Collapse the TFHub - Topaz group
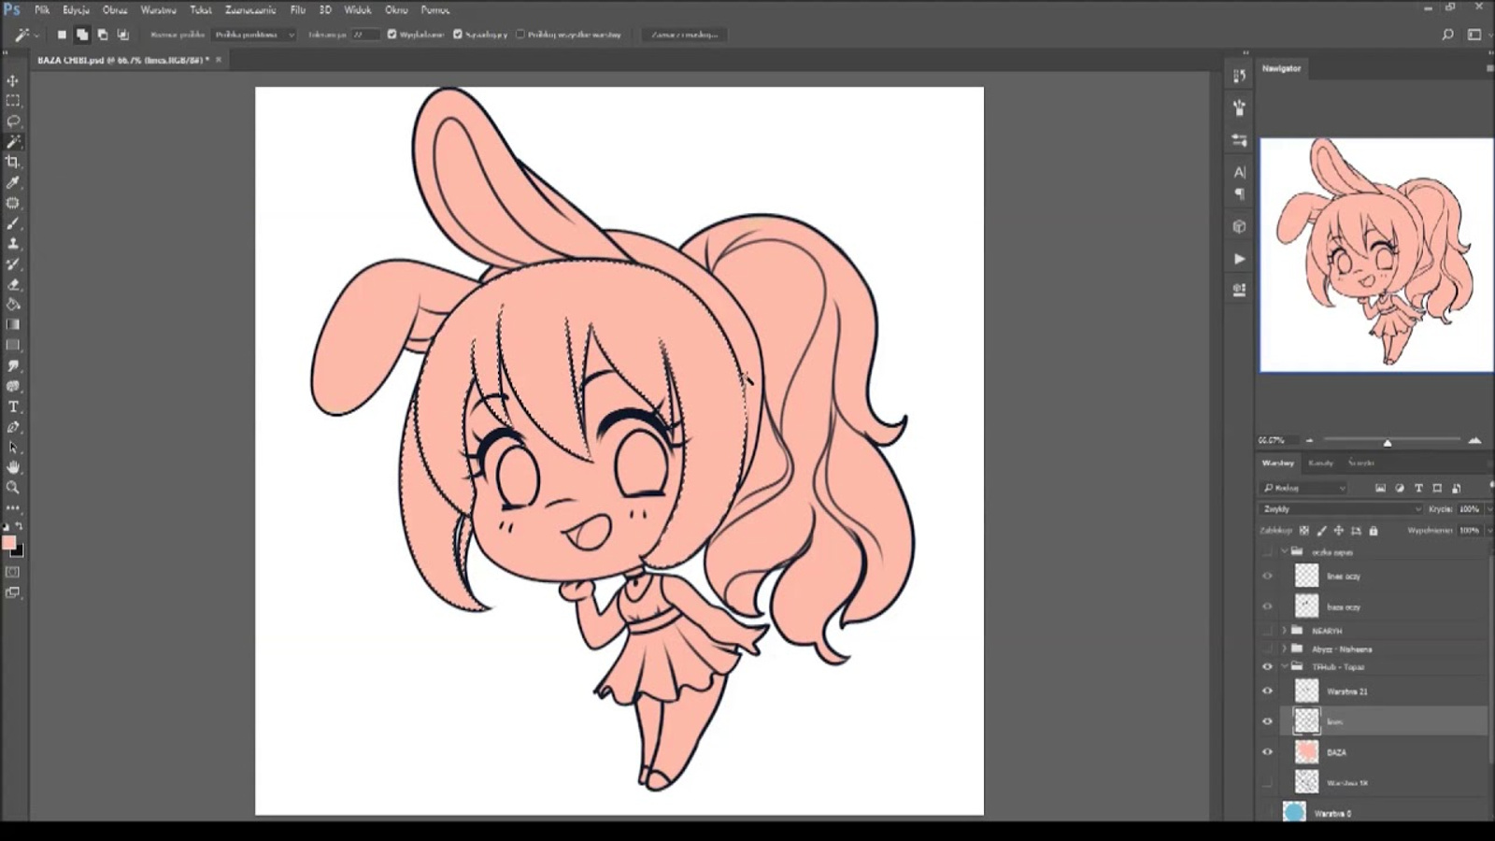Screen dimensions: 1495x841 click(x=1284, y=667)
